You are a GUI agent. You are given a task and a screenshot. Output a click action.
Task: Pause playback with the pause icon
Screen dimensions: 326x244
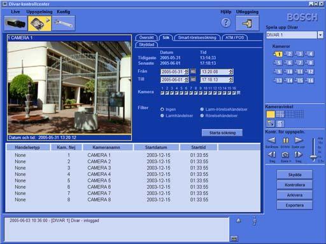point(285,140)
